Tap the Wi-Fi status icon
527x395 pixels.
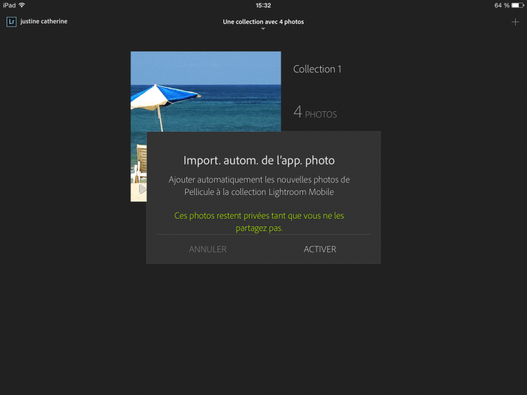[x=22, y=5]
